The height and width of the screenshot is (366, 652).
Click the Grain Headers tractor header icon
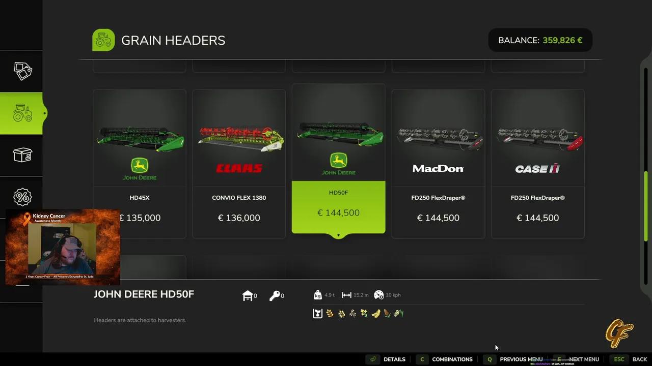[103, 40]
